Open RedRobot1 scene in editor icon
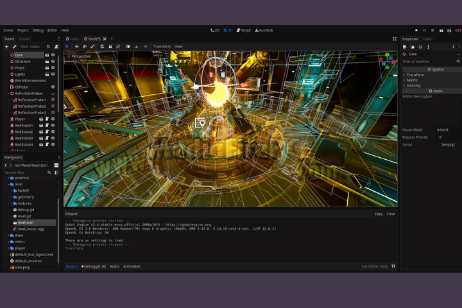 click(x=41, y=125)
